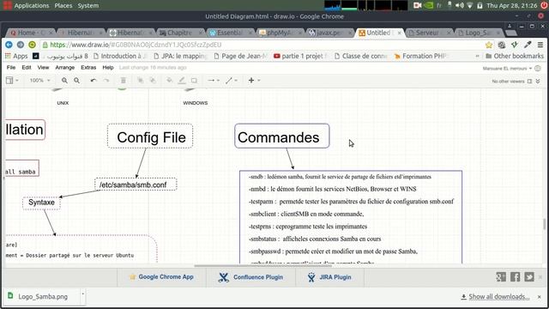Open the plus insert dropdown
This screenshot has height=309, width=549.
click(254, 81)
